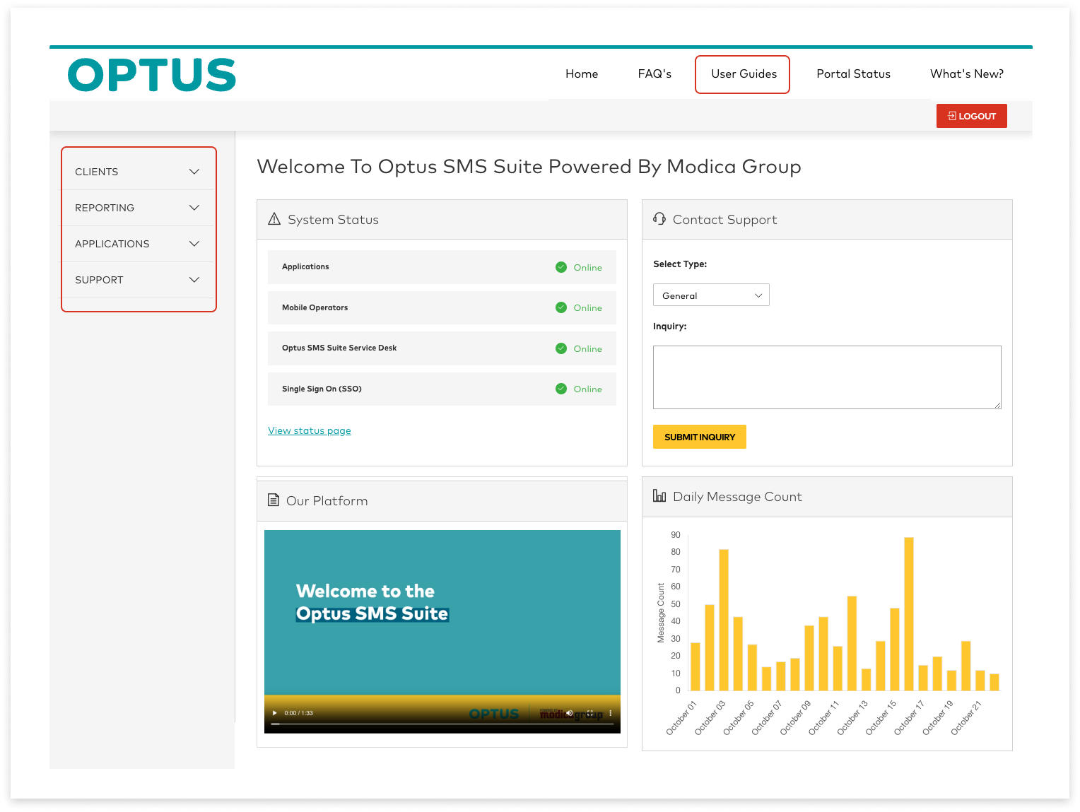Go to Portal Status in top navigation
The image size is (1080, 812).
853,74
